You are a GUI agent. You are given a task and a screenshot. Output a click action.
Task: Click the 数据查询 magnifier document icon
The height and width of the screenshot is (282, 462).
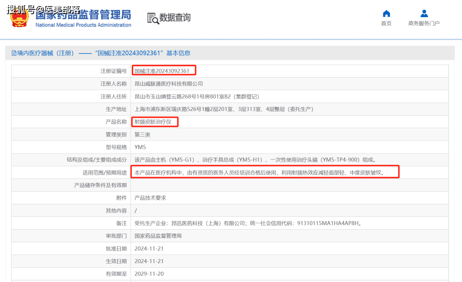(152, 18)
